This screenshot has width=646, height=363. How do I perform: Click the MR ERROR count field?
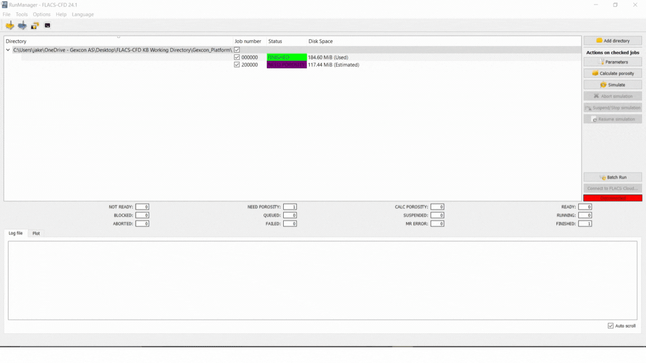click(437, 224)
